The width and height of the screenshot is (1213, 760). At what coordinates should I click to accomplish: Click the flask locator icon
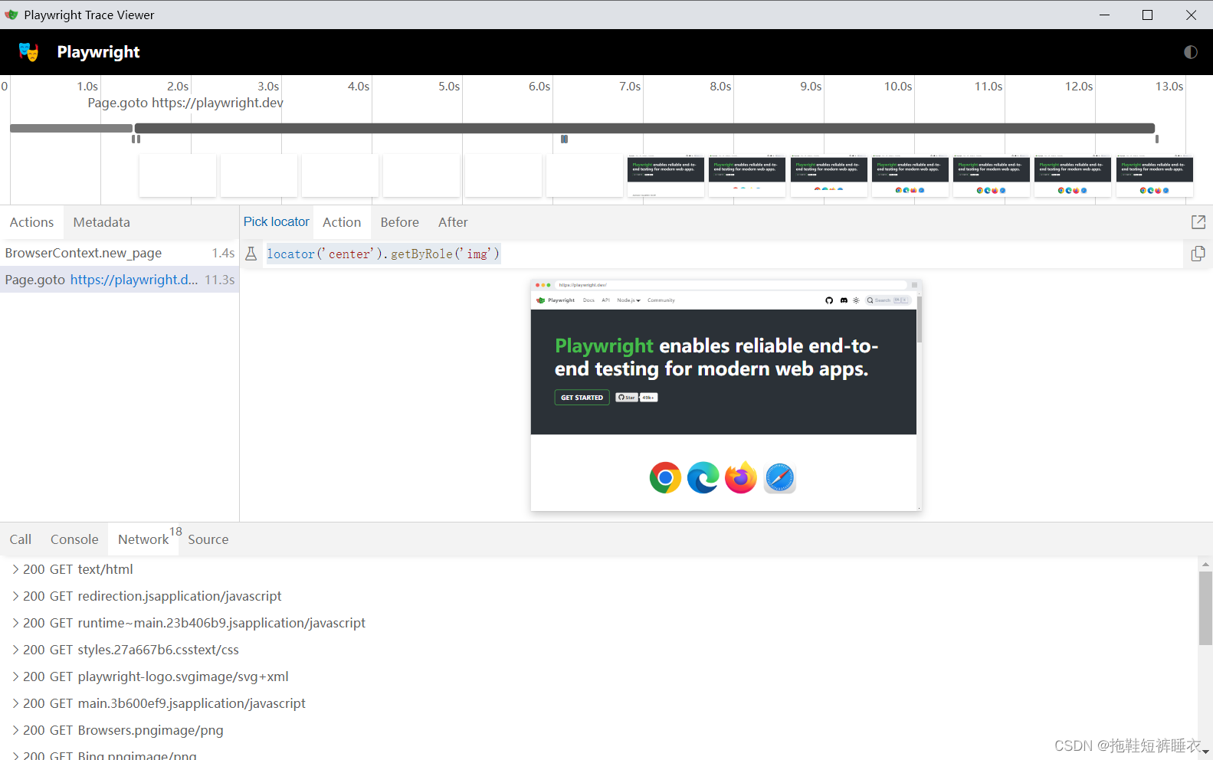point(251,254)
